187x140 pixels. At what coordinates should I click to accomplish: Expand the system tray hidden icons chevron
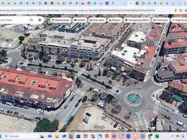[172, 136]
